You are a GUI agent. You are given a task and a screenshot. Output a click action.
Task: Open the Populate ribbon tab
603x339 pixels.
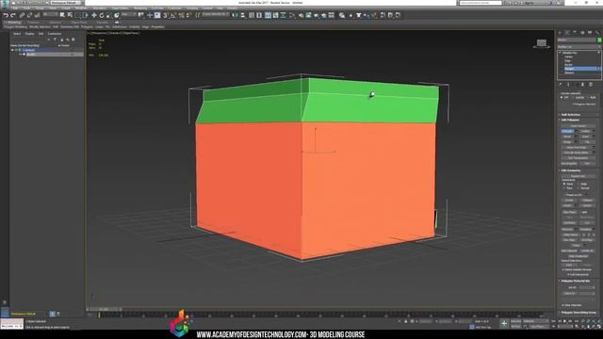pyautogui.click(x=103, y=23)
